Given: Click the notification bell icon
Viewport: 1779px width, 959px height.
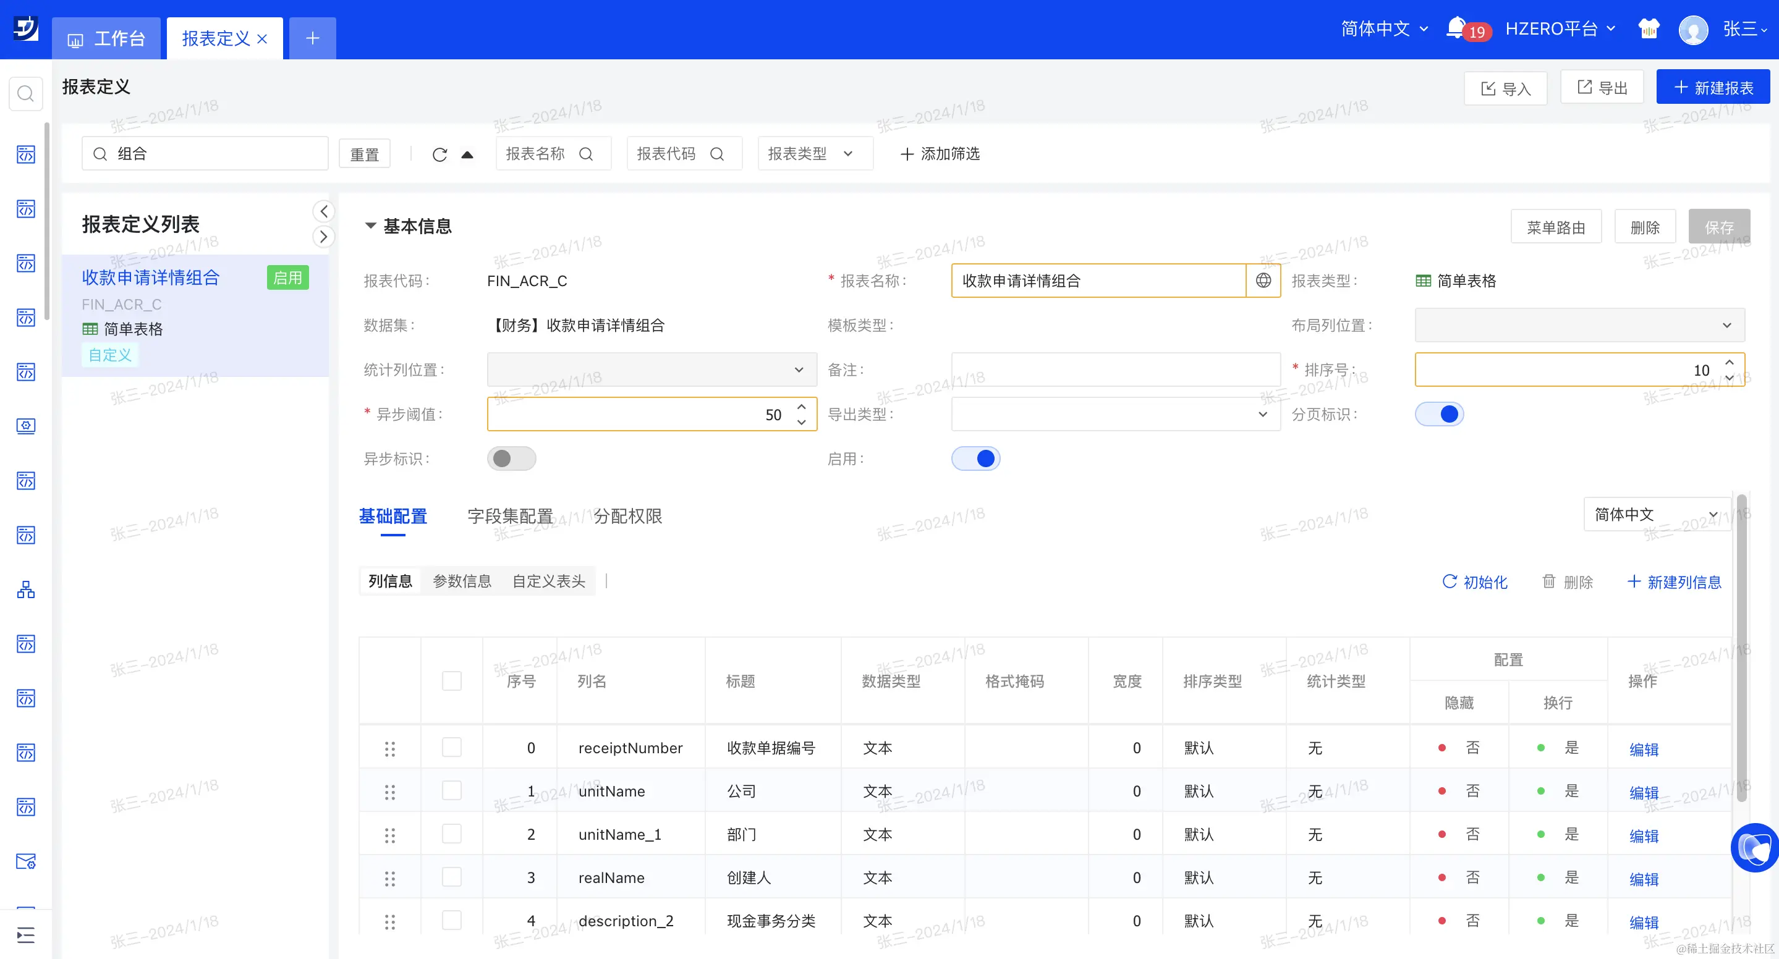Looking at the screenshot, I should [1456, 28].
